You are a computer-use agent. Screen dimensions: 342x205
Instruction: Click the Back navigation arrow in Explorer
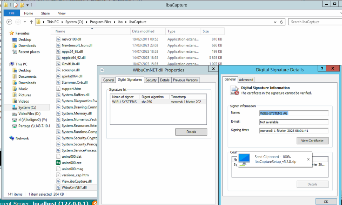pos(9,22)
